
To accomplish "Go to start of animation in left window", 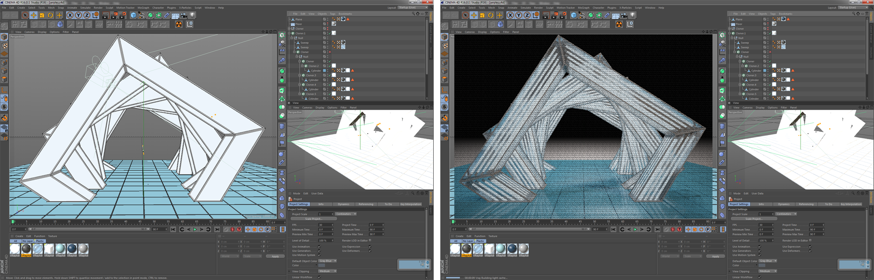I will click(x=173, y=229).
